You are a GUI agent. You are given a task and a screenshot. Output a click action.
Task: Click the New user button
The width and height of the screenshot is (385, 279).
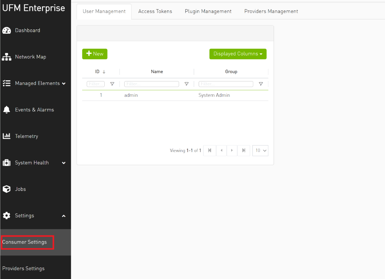(x=95, y=54)
